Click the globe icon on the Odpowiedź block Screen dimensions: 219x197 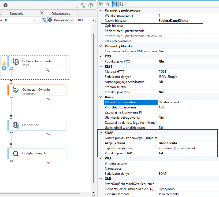click(x=16, y=125)
